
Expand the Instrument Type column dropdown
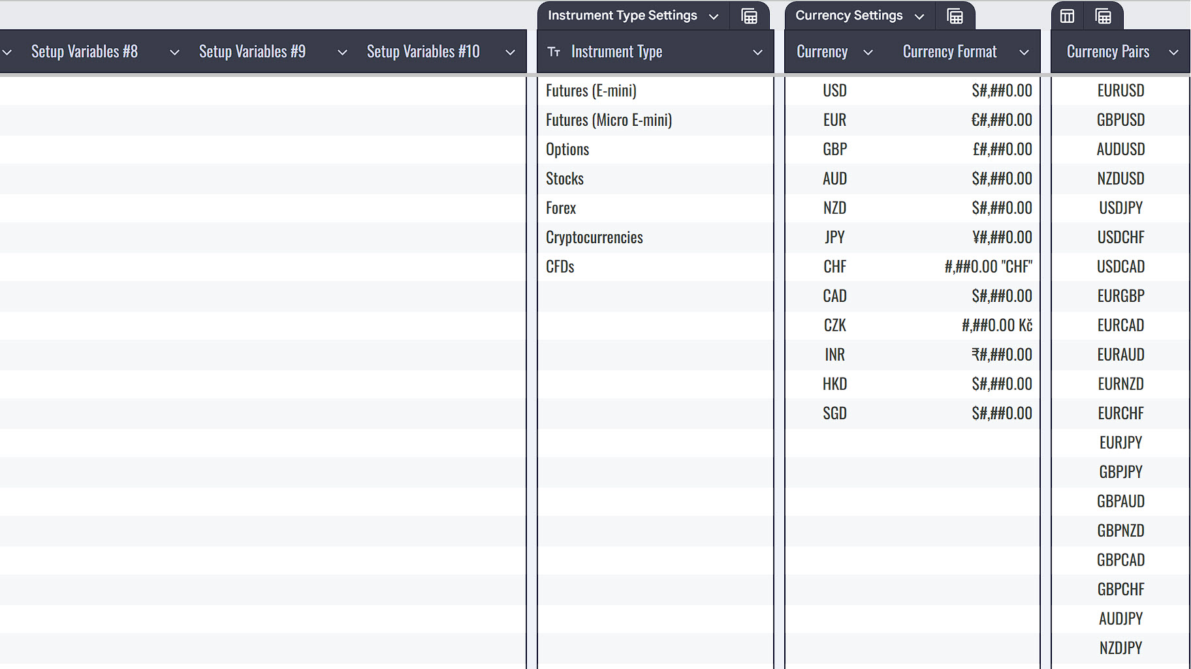pyautogui.click(x=757, y=52)
